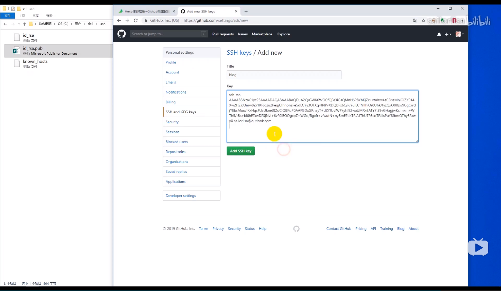Click the new folder icon in Explorer title bar

point(19,9)
